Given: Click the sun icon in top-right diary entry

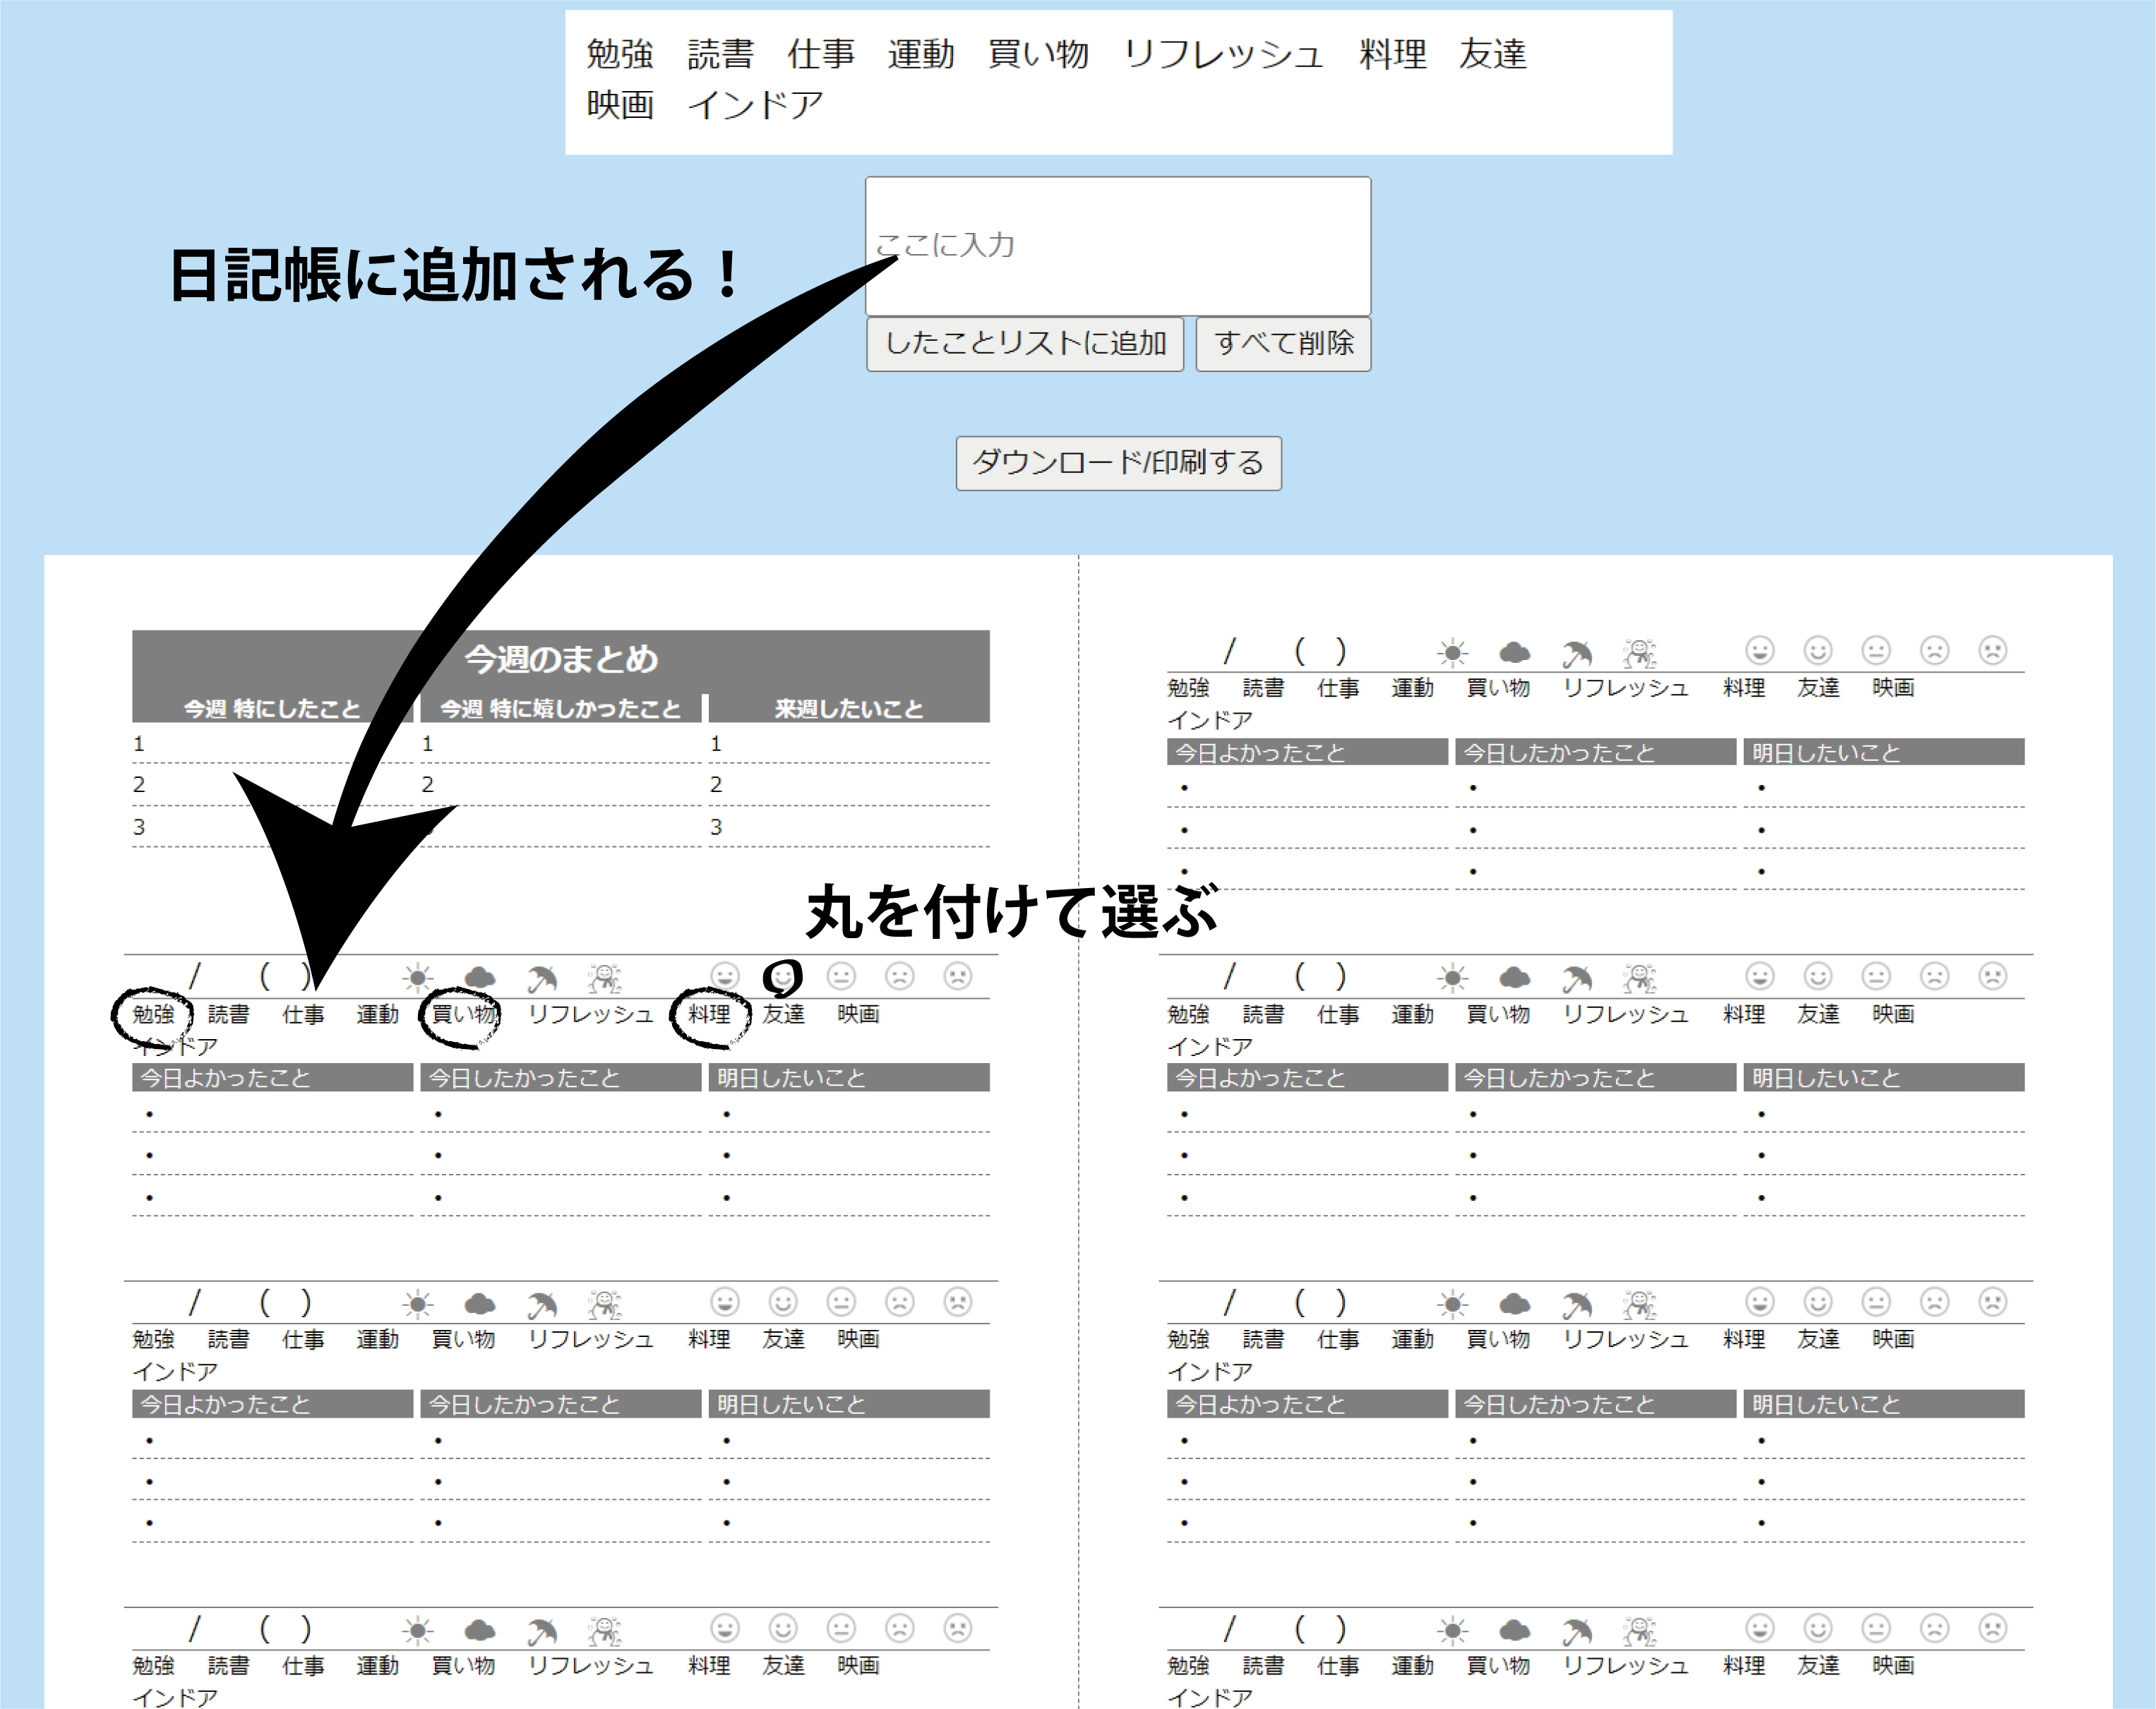Looking at the screenshot, I should pos(1452,653).
